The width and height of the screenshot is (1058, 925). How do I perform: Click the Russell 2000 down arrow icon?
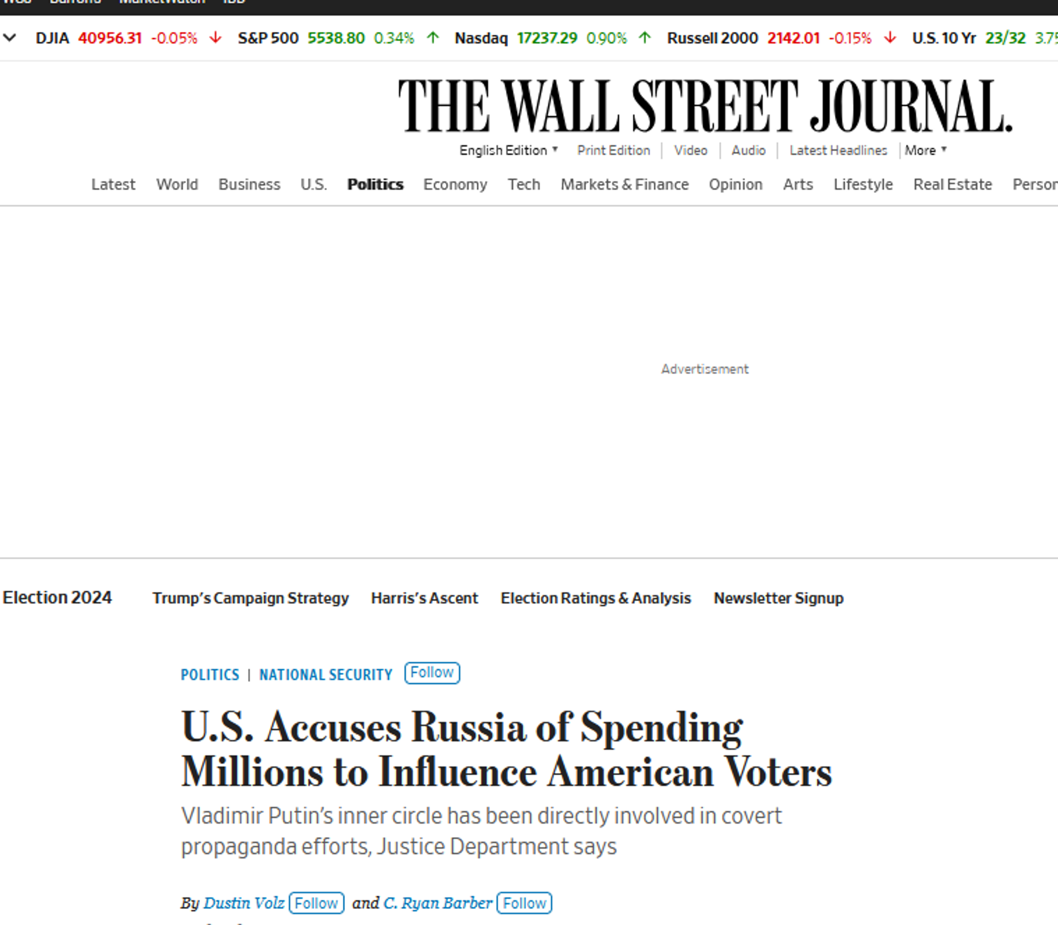point(890,37)
